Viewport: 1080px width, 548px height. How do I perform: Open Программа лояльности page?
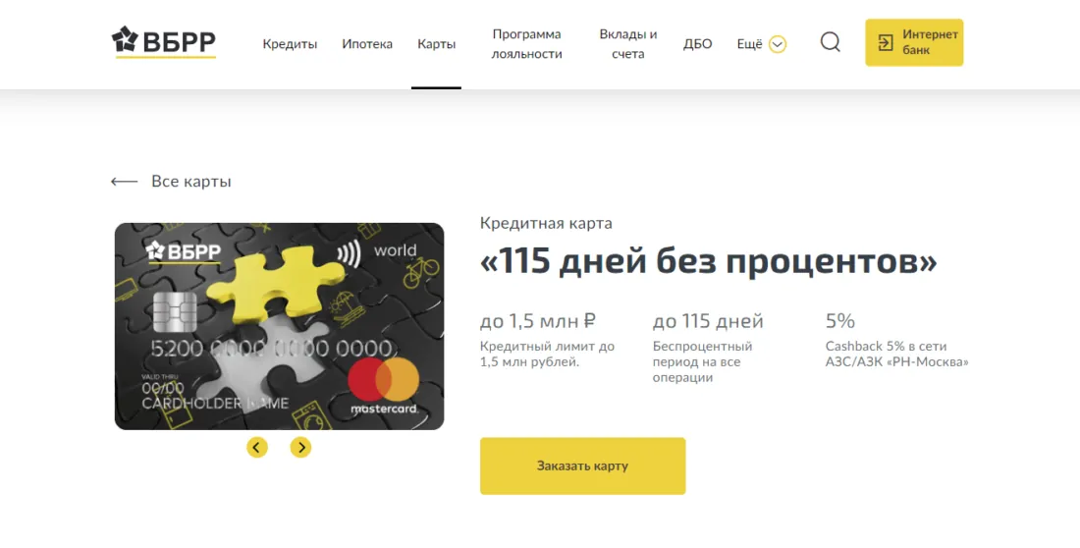coord(527,43)
